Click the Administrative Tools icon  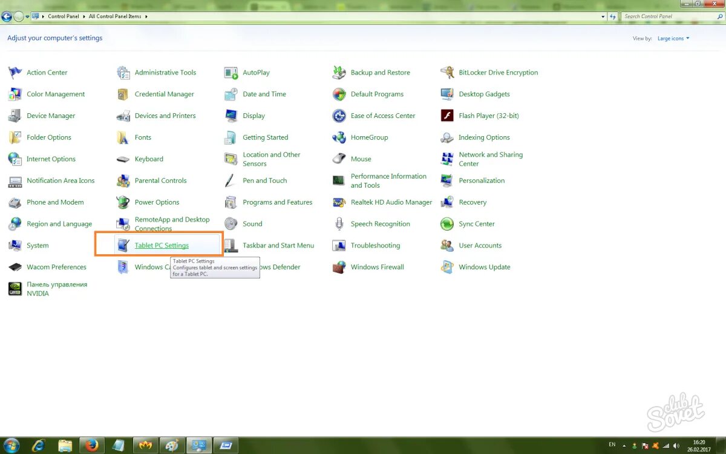(123, 73)
